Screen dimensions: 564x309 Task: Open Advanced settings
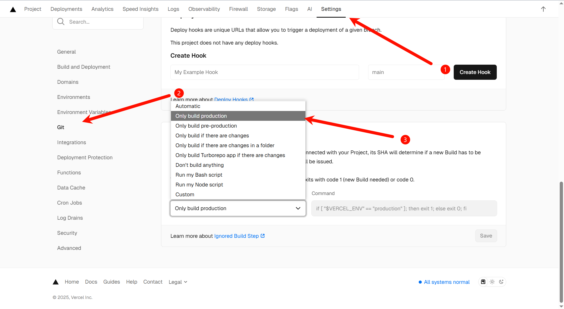coord(69,248)
